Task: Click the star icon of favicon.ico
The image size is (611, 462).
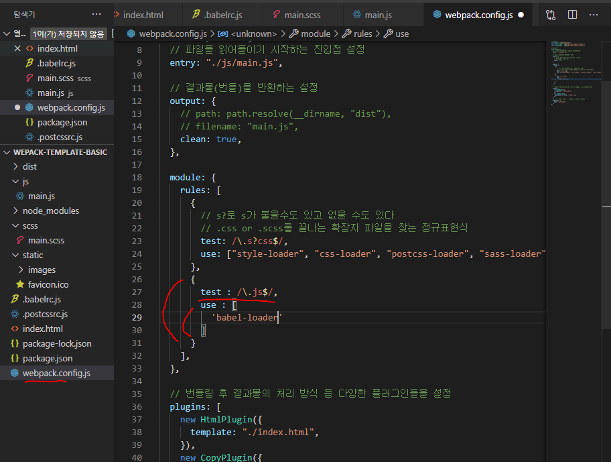Action: pos(21,284)
